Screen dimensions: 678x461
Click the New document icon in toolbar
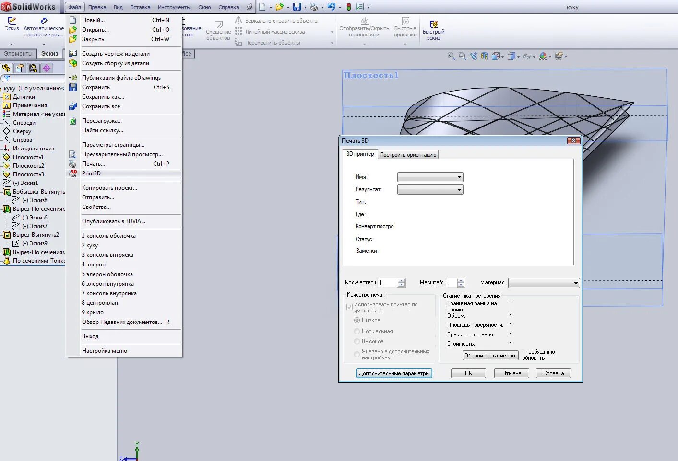pyautogui.click(x=262, y=7)
